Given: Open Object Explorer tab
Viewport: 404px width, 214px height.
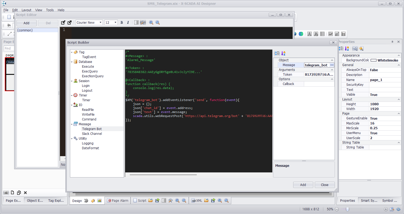Looking at the screenshot, I should (x=35, y=201).
